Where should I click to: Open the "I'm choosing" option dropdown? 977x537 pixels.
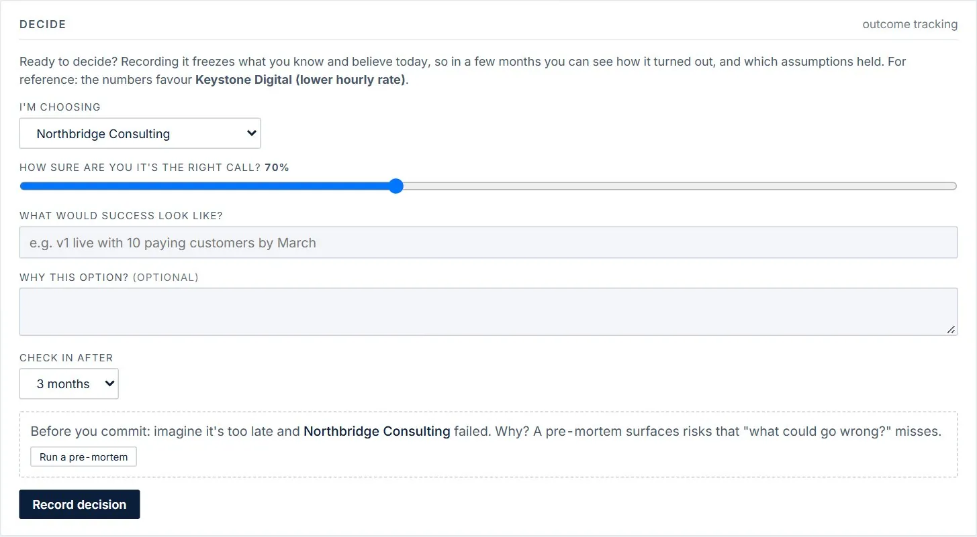(140, 133)
